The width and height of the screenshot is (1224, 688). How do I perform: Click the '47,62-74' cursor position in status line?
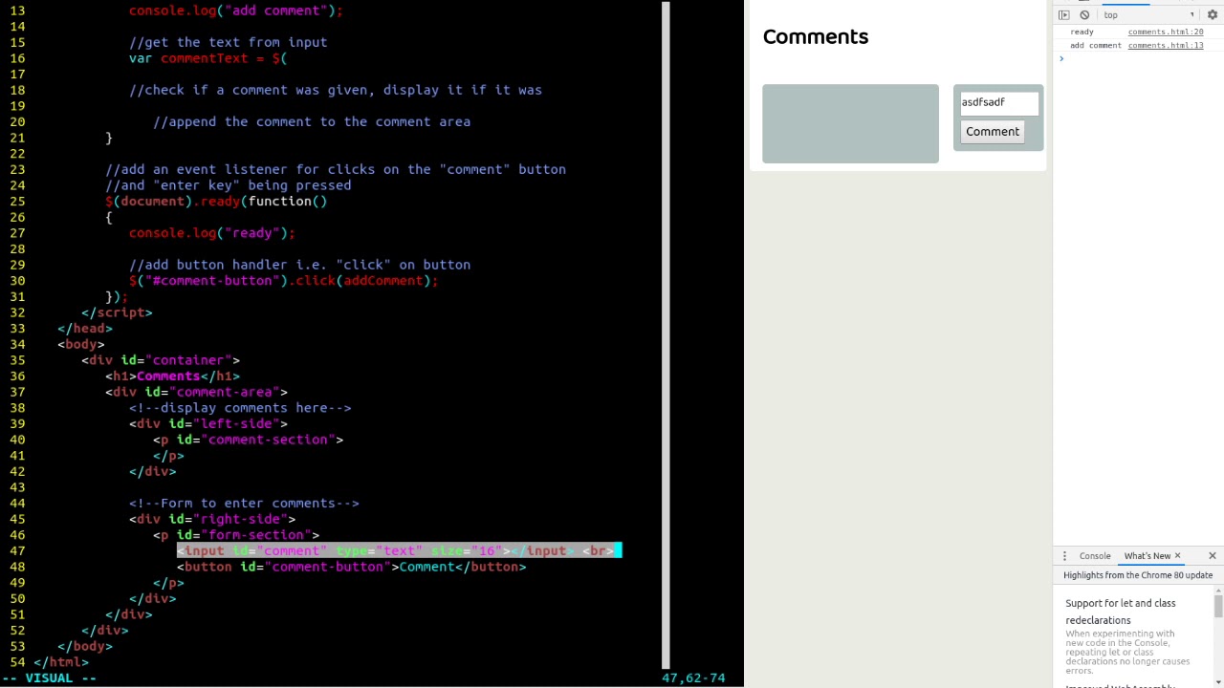click(x=693, y=677)
